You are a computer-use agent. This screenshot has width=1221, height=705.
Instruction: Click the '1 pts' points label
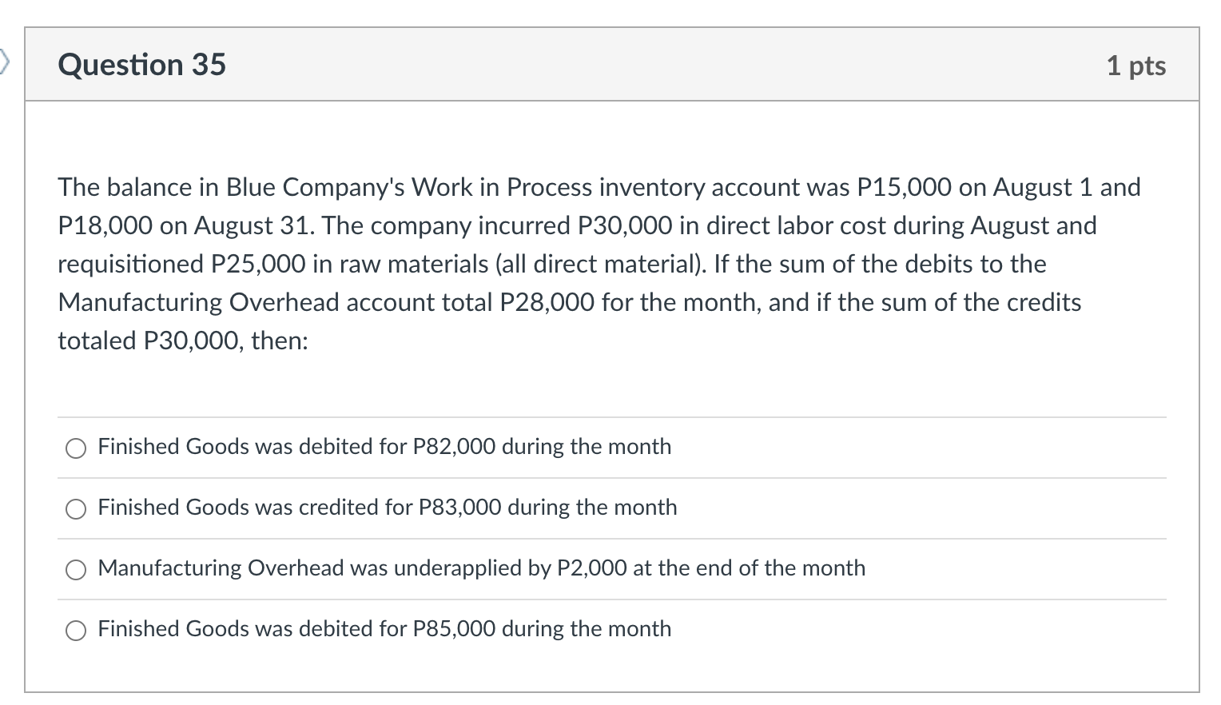[1135, 66]
